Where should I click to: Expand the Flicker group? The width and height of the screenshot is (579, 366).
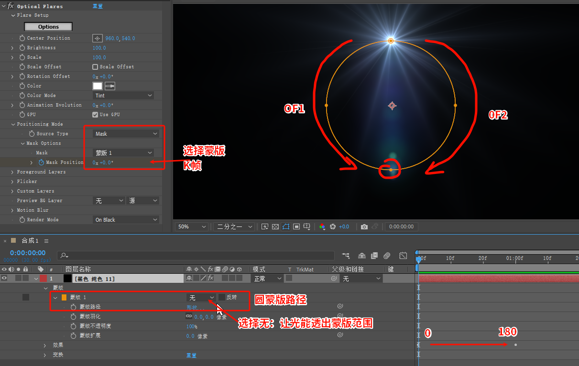[x=12, y=182]
